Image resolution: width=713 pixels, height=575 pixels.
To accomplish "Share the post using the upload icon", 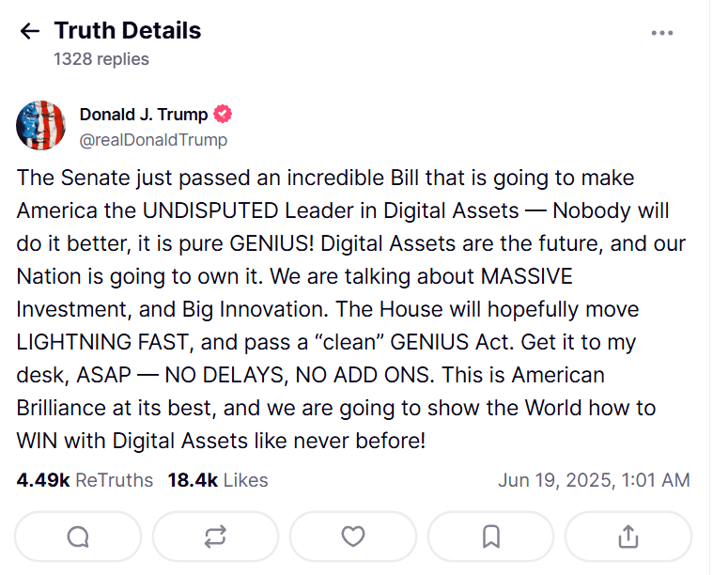I will (628, 536).
